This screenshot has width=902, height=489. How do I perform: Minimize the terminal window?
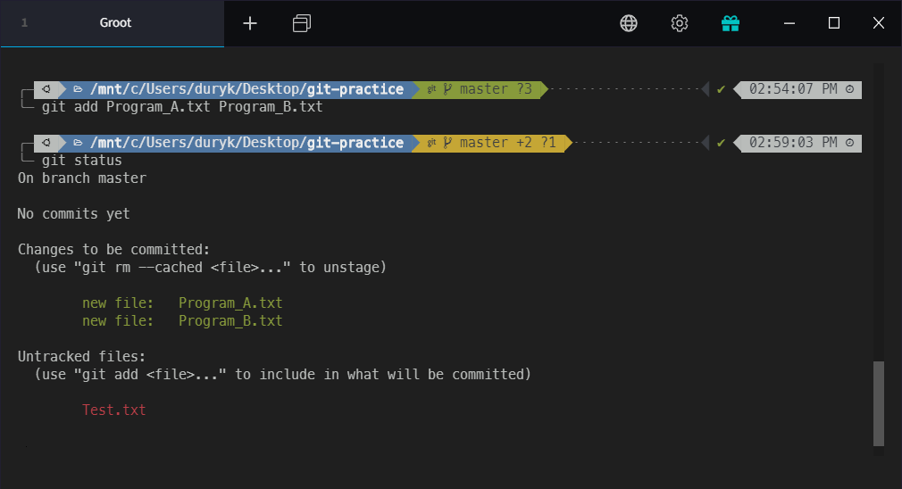[789, 23]
